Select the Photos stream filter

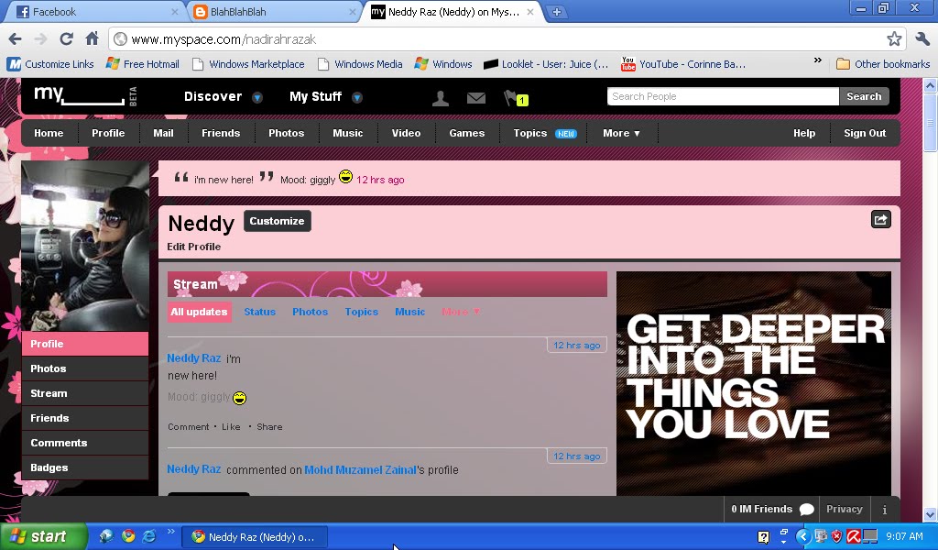tap(310, 312)
